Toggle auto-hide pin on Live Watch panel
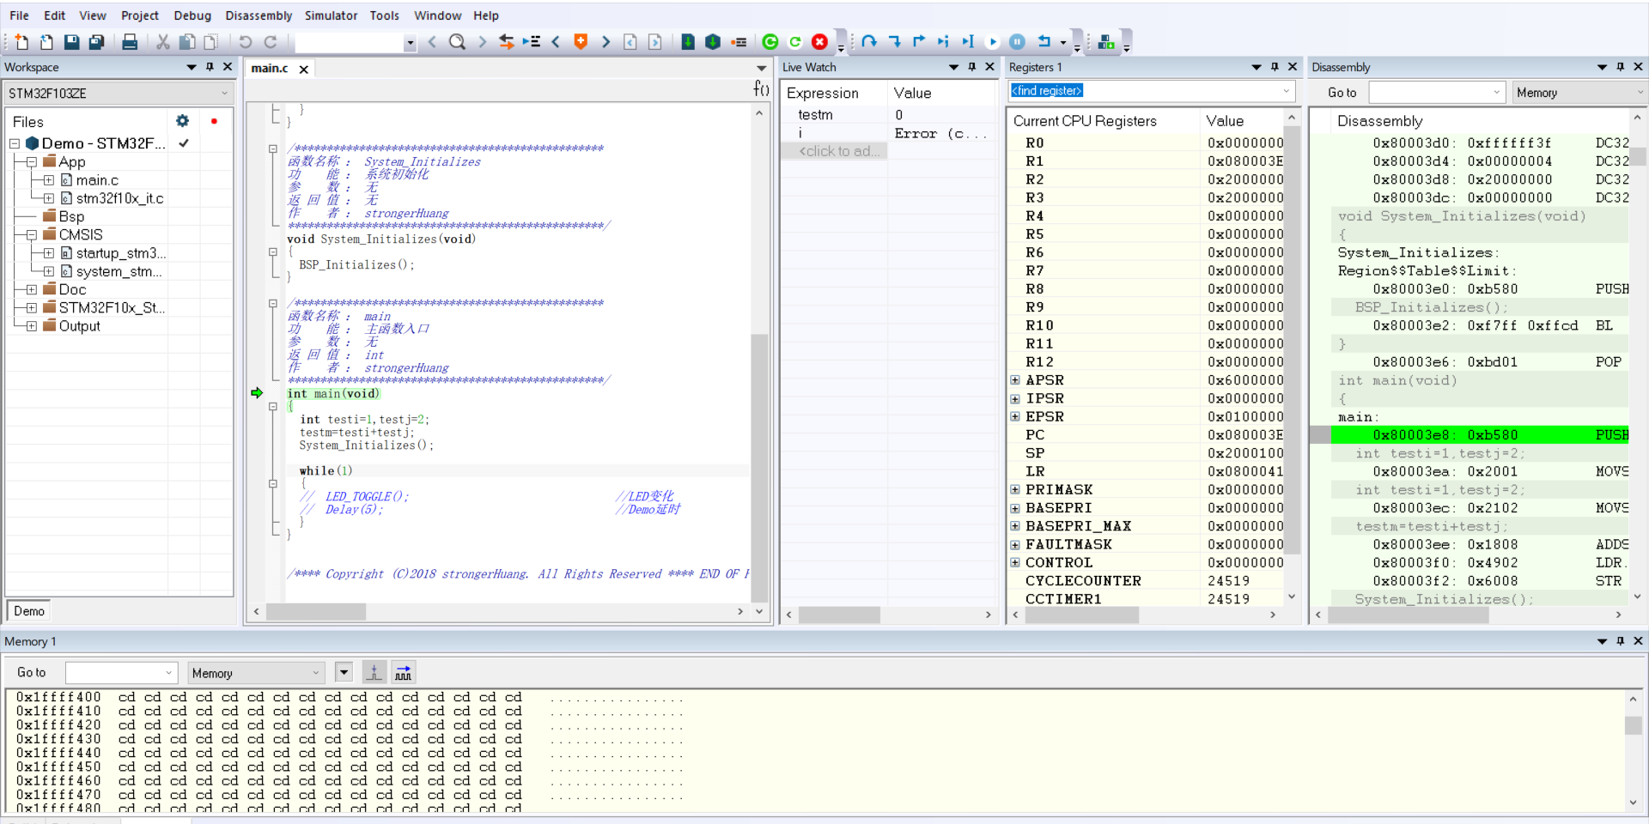 (x=971, y=66)
